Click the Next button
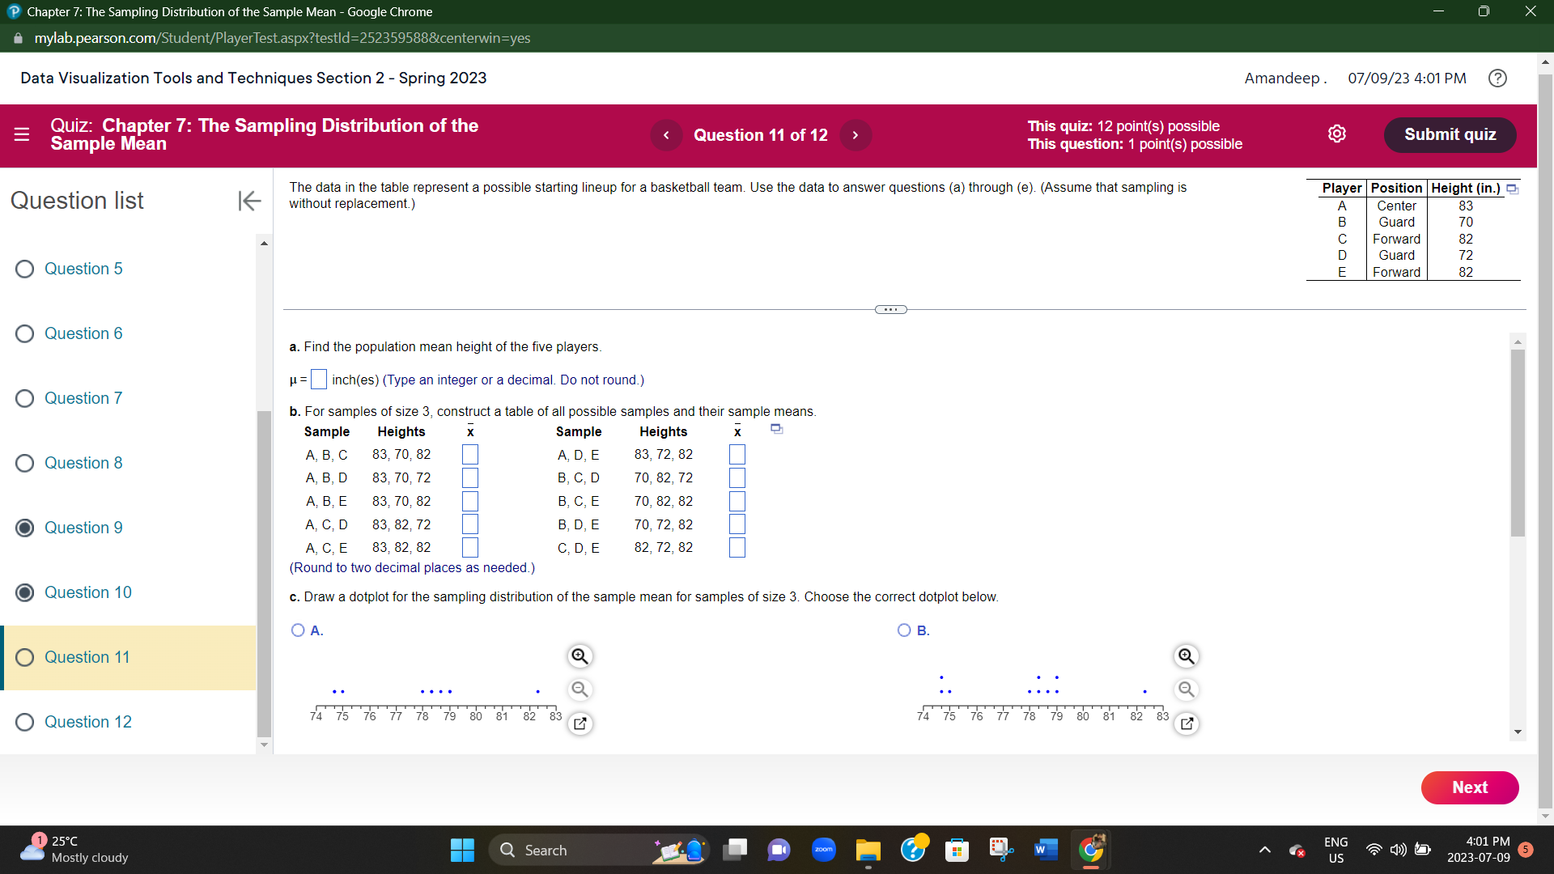This screenshot has height=874, width=1554. click(x=1469, y=787)
